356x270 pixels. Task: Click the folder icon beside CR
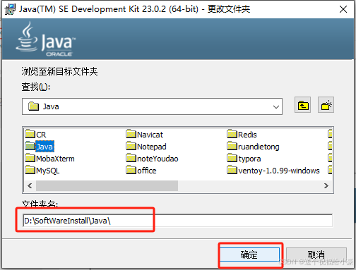(x=30, y=134)
